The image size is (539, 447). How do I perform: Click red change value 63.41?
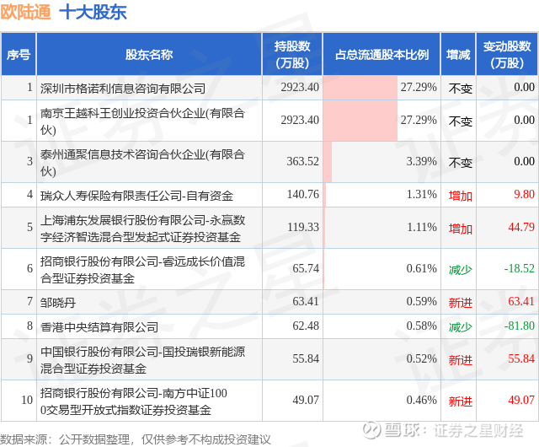[x=521, y=301]
